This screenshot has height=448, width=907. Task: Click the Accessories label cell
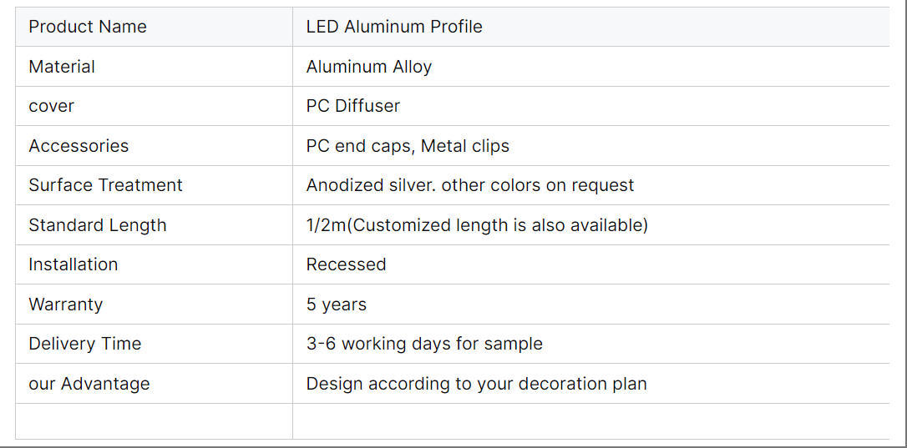pos(154,146)
